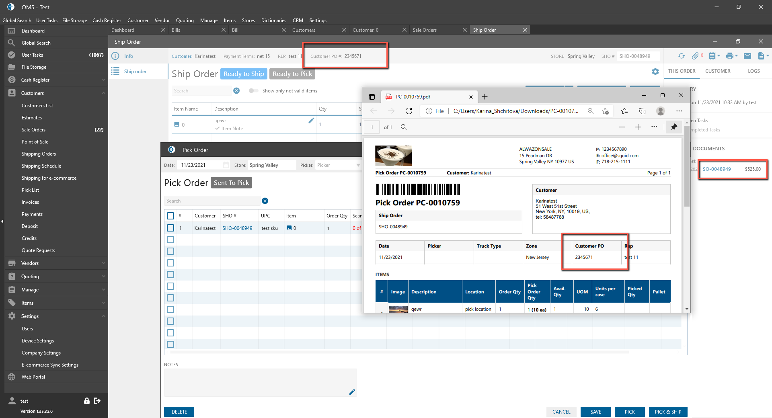Click the envelope email icon
Viewport: 772px width, 418px height.
click(747, 56)
